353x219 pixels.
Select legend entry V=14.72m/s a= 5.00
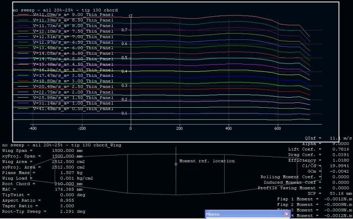pyautogui.click(x=66, y=59)
